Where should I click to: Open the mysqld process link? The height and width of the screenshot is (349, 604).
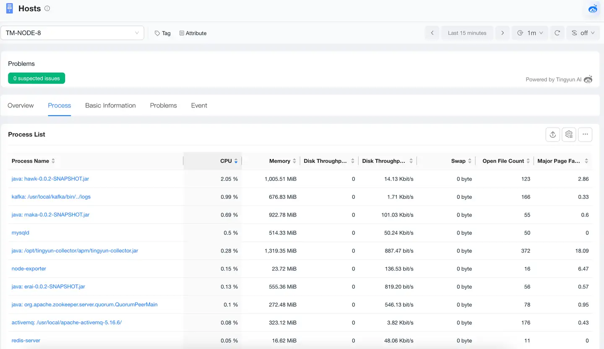[21, 233]
